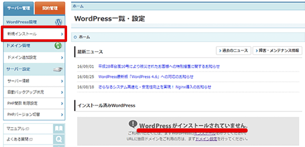
Task: Open the WordPress 4.6 support news link
Action: (146, 77)
